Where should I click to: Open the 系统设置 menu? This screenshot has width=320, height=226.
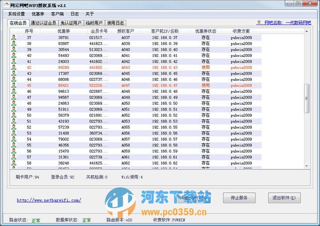click(x=16, y=14)
